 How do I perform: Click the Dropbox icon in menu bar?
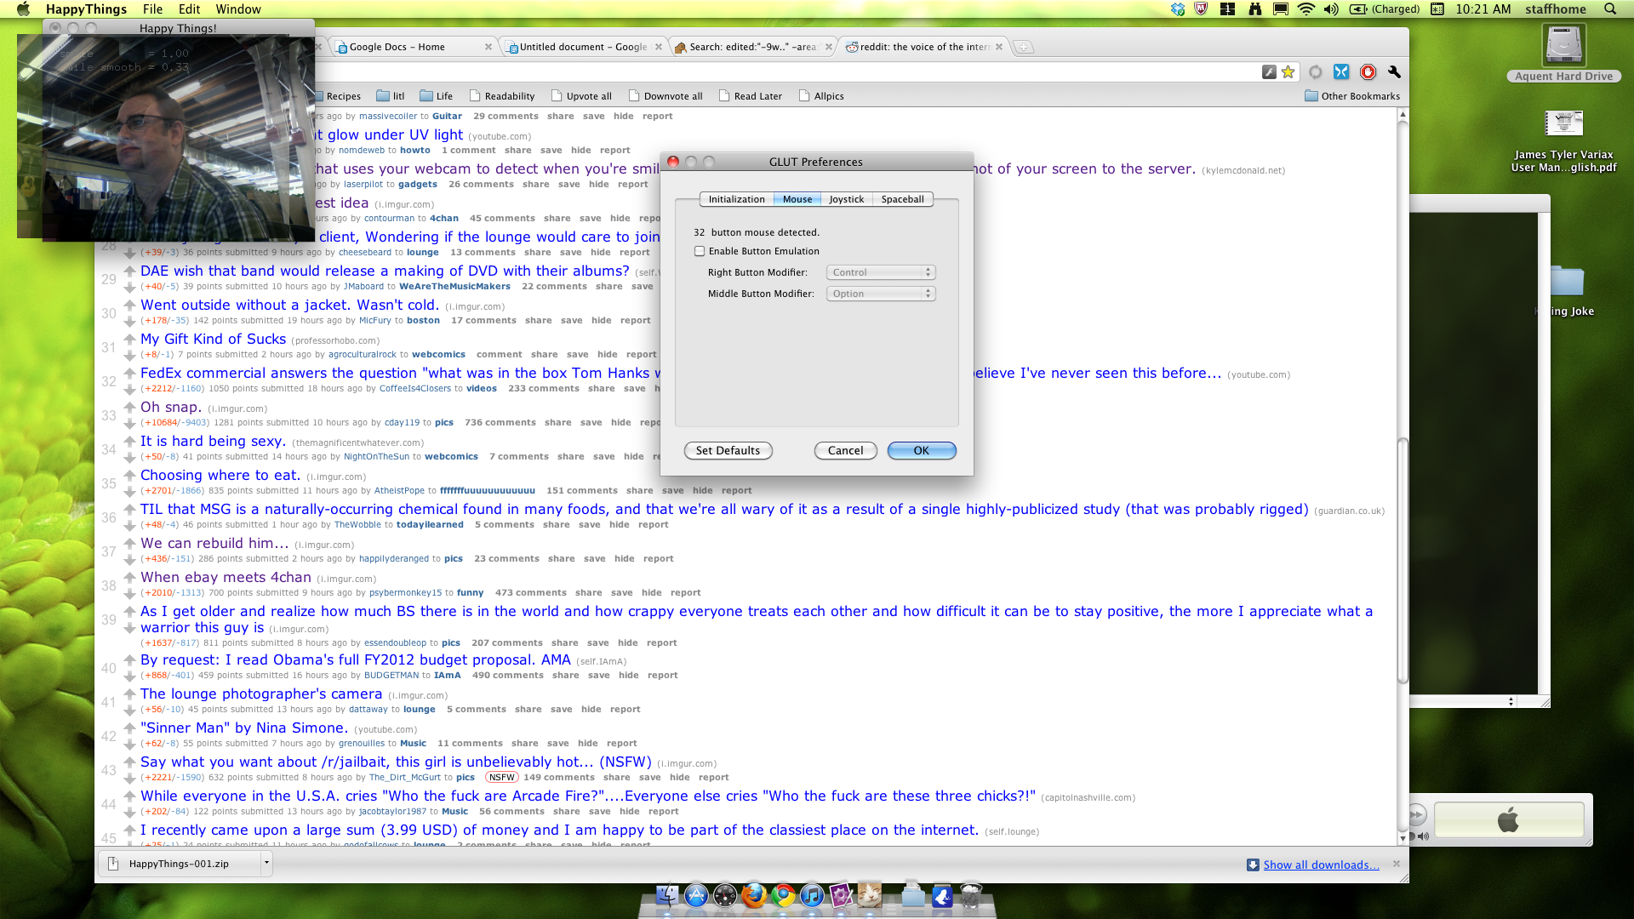point(1178,9)
